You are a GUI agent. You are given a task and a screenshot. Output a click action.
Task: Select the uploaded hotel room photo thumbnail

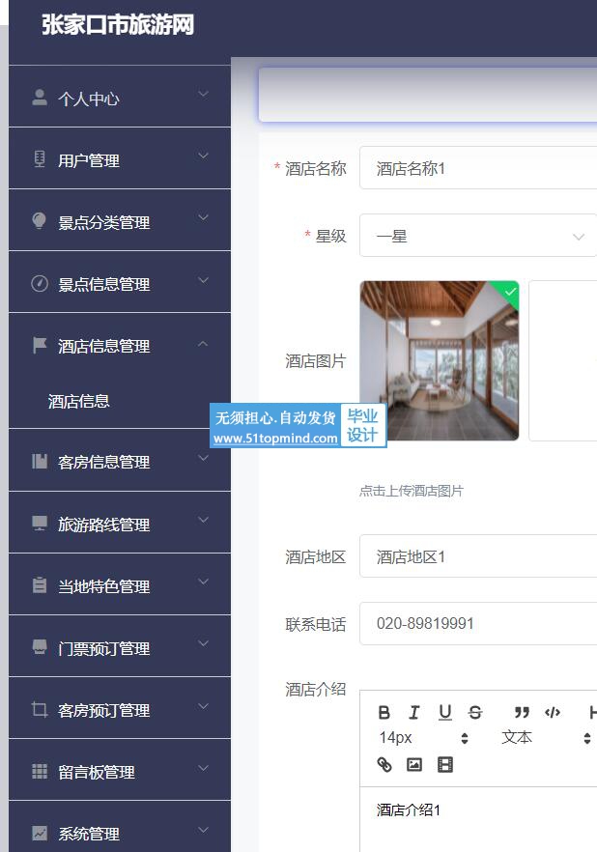tap(439, 360)
